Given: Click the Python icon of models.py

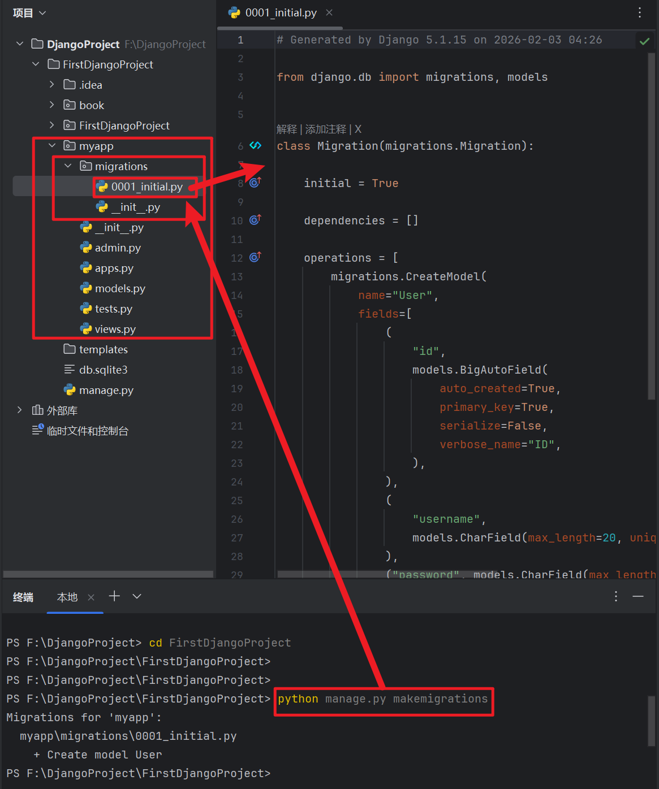Looking at the screenshot, I should point(86,288).
